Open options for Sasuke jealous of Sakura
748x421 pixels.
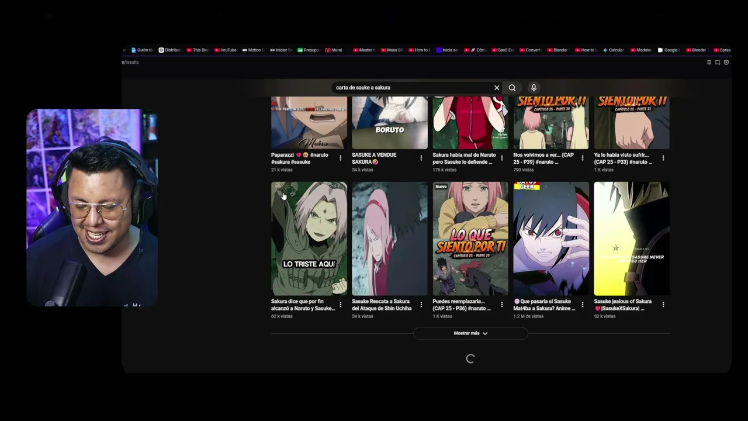click(663, 305)
